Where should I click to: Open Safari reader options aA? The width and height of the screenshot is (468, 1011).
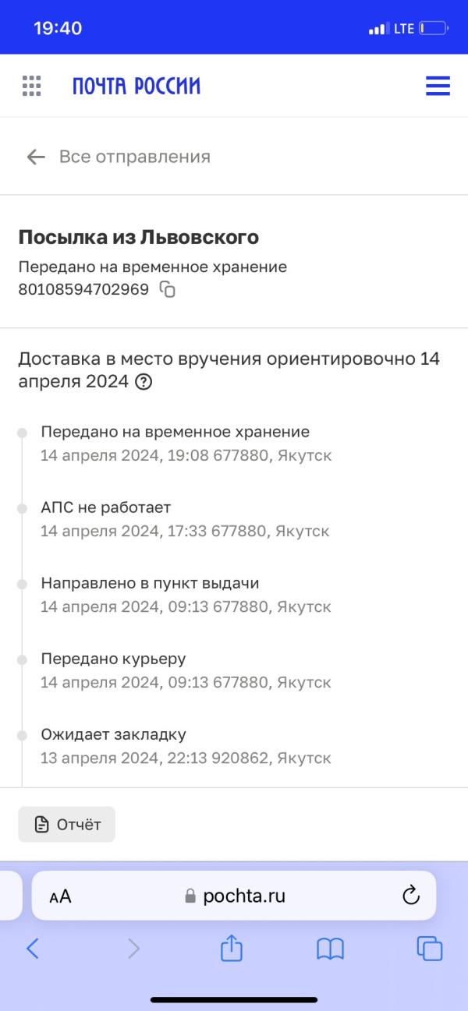(x=60, y=896)
